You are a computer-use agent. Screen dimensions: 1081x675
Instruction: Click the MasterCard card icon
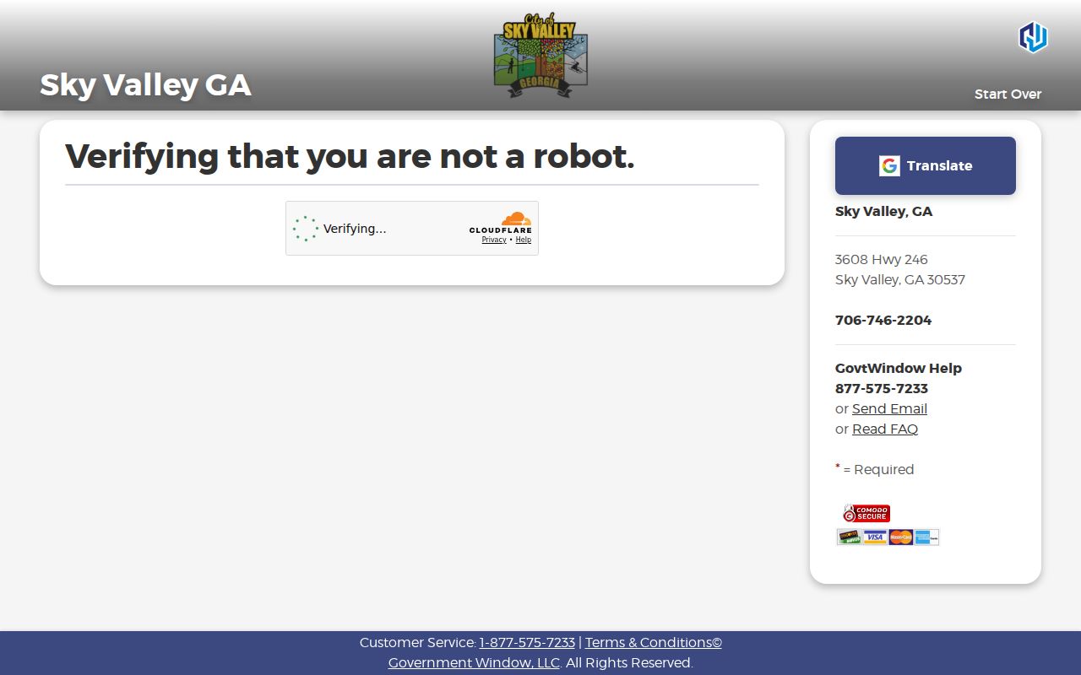[900, 537]
